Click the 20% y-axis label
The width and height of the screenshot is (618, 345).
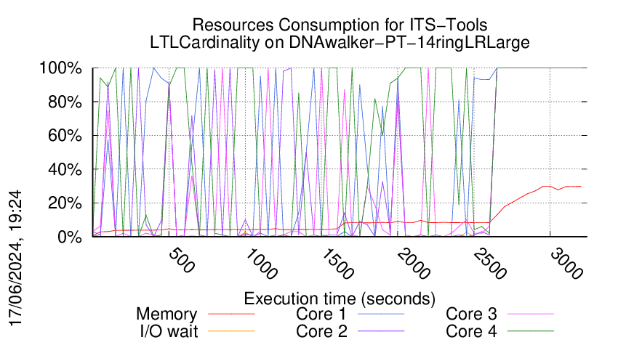tap(65, 203)
